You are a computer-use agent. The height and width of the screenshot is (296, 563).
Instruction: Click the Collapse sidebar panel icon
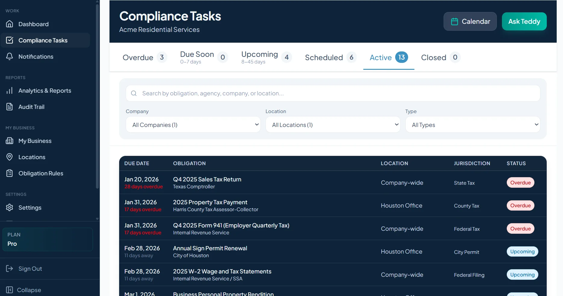(x=10, y=290)
